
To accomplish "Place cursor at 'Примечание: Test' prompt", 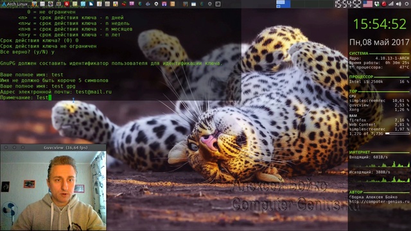I will pos(26,98).
